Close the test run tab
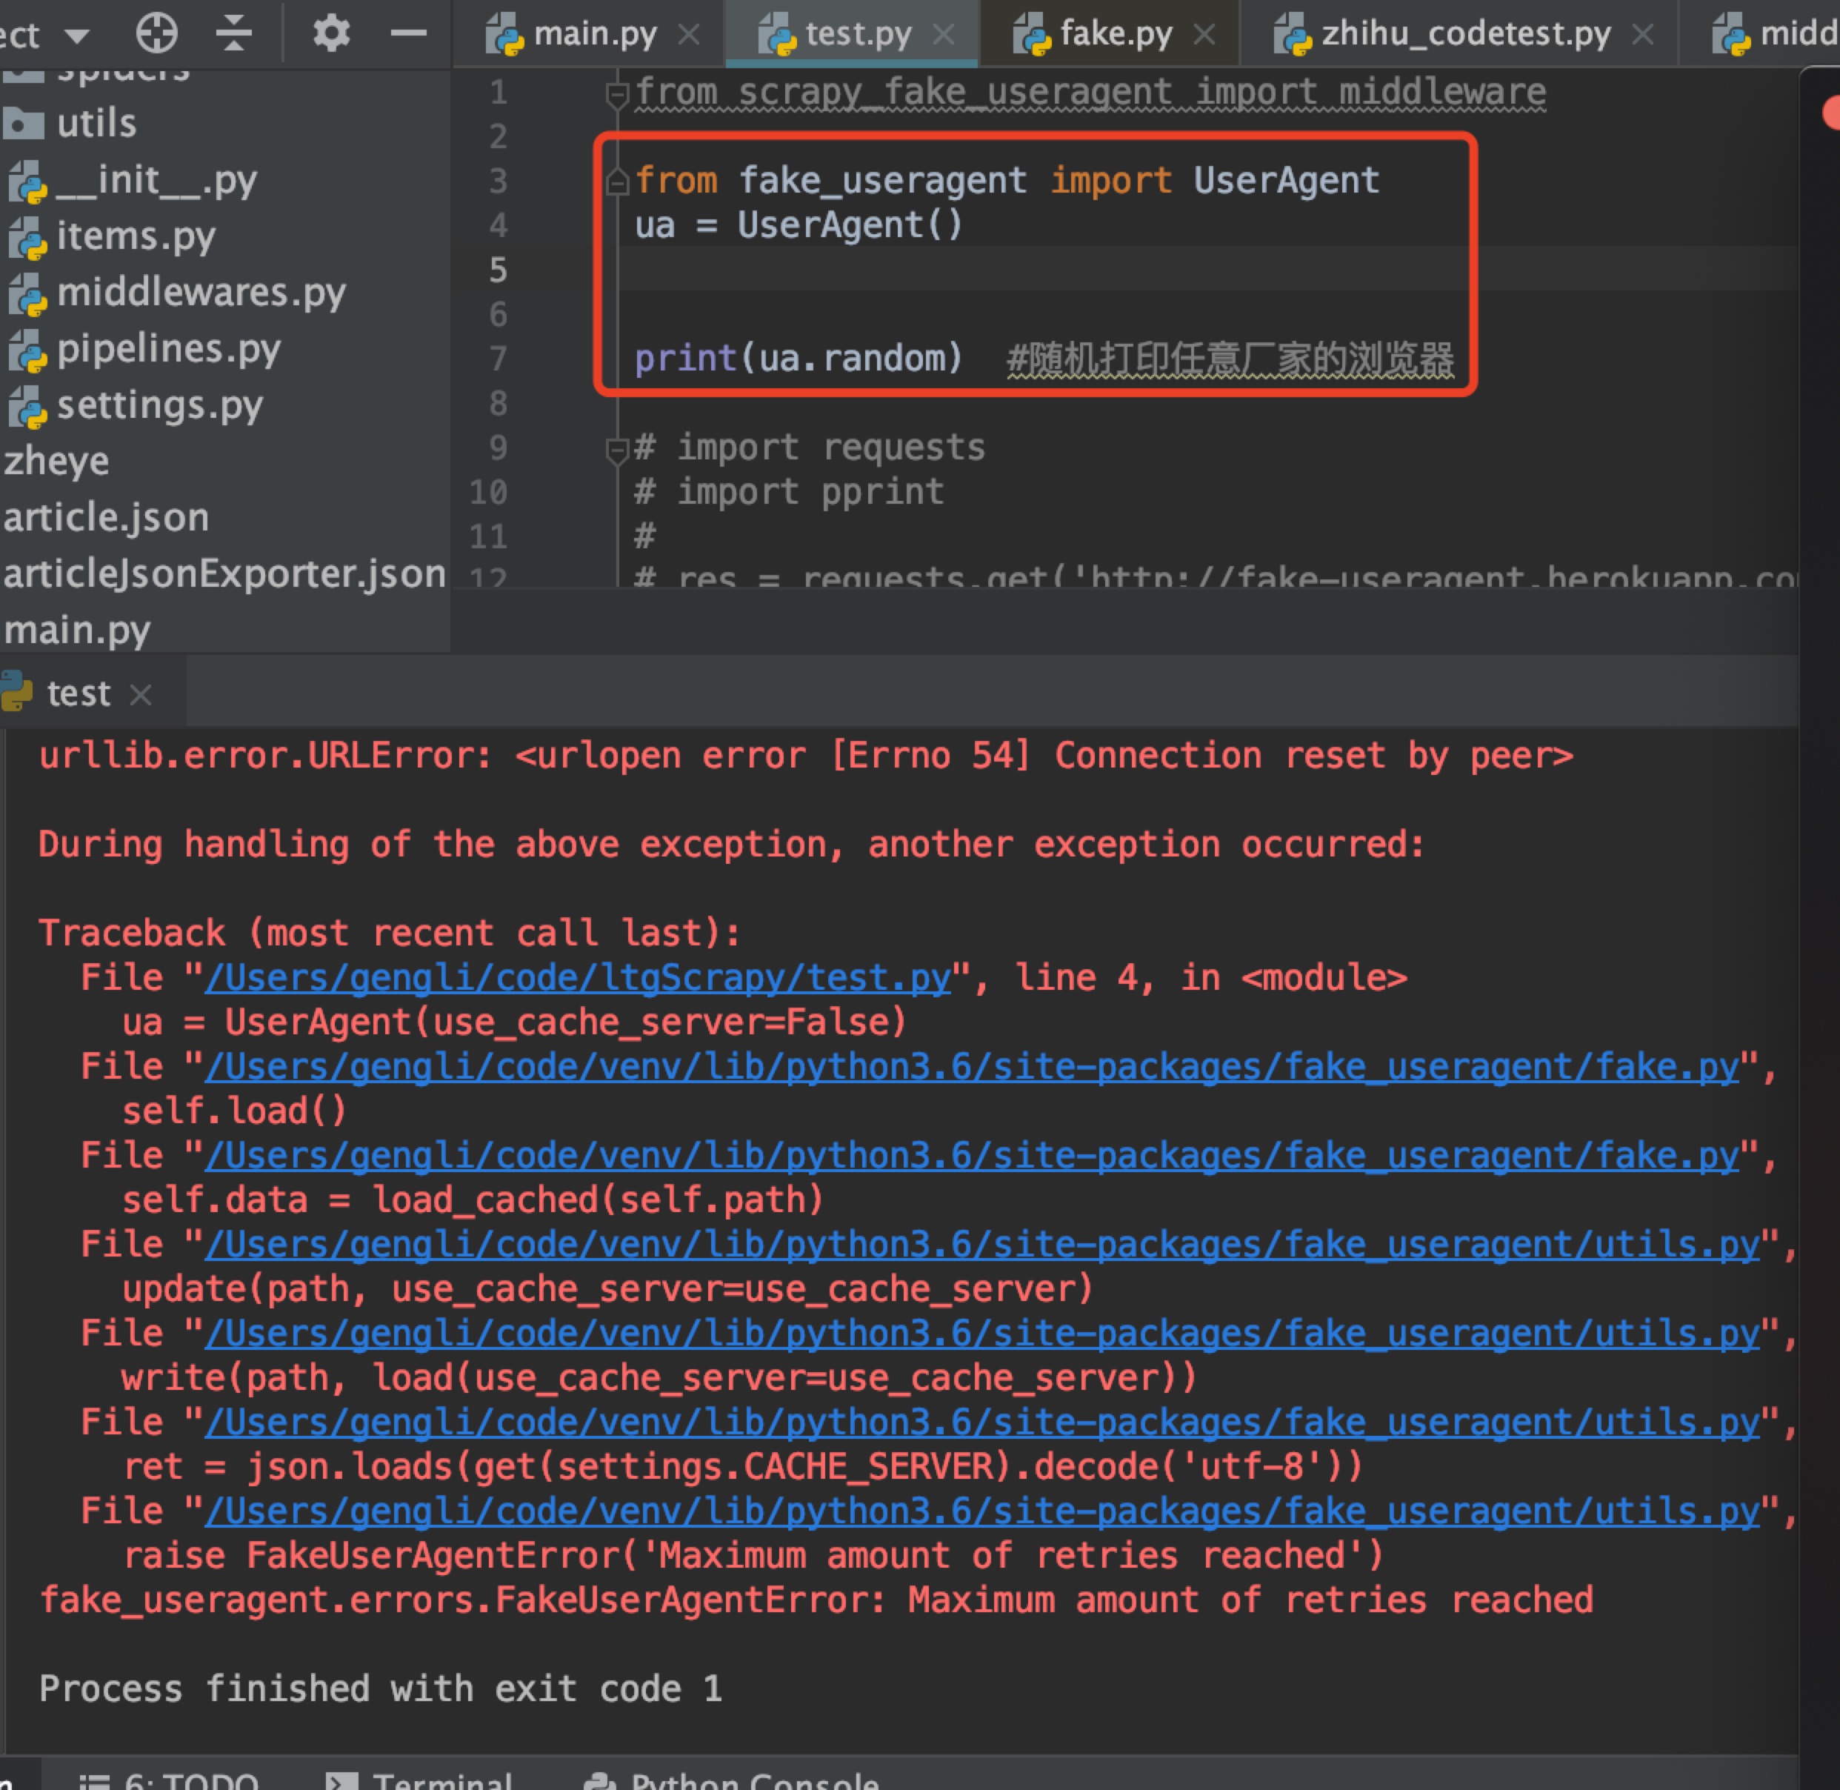Viewport: 1840px width, 1790px height. (141, 695)
